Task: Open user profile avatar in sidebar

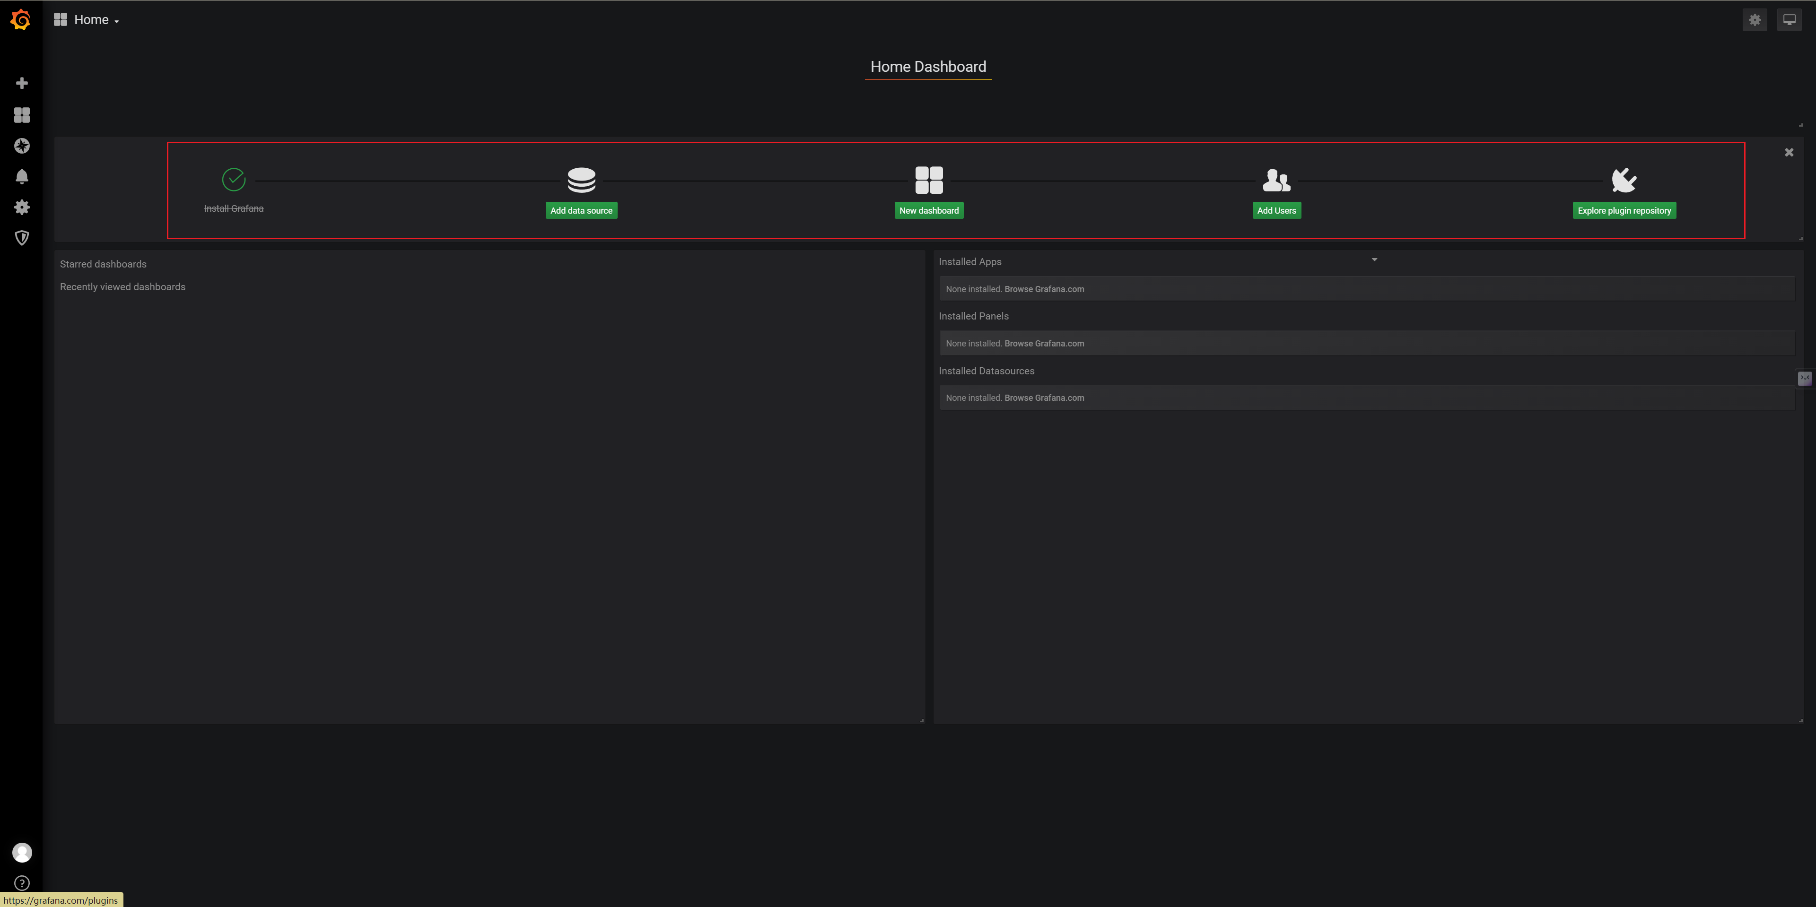Action: [x=22, y=853]
